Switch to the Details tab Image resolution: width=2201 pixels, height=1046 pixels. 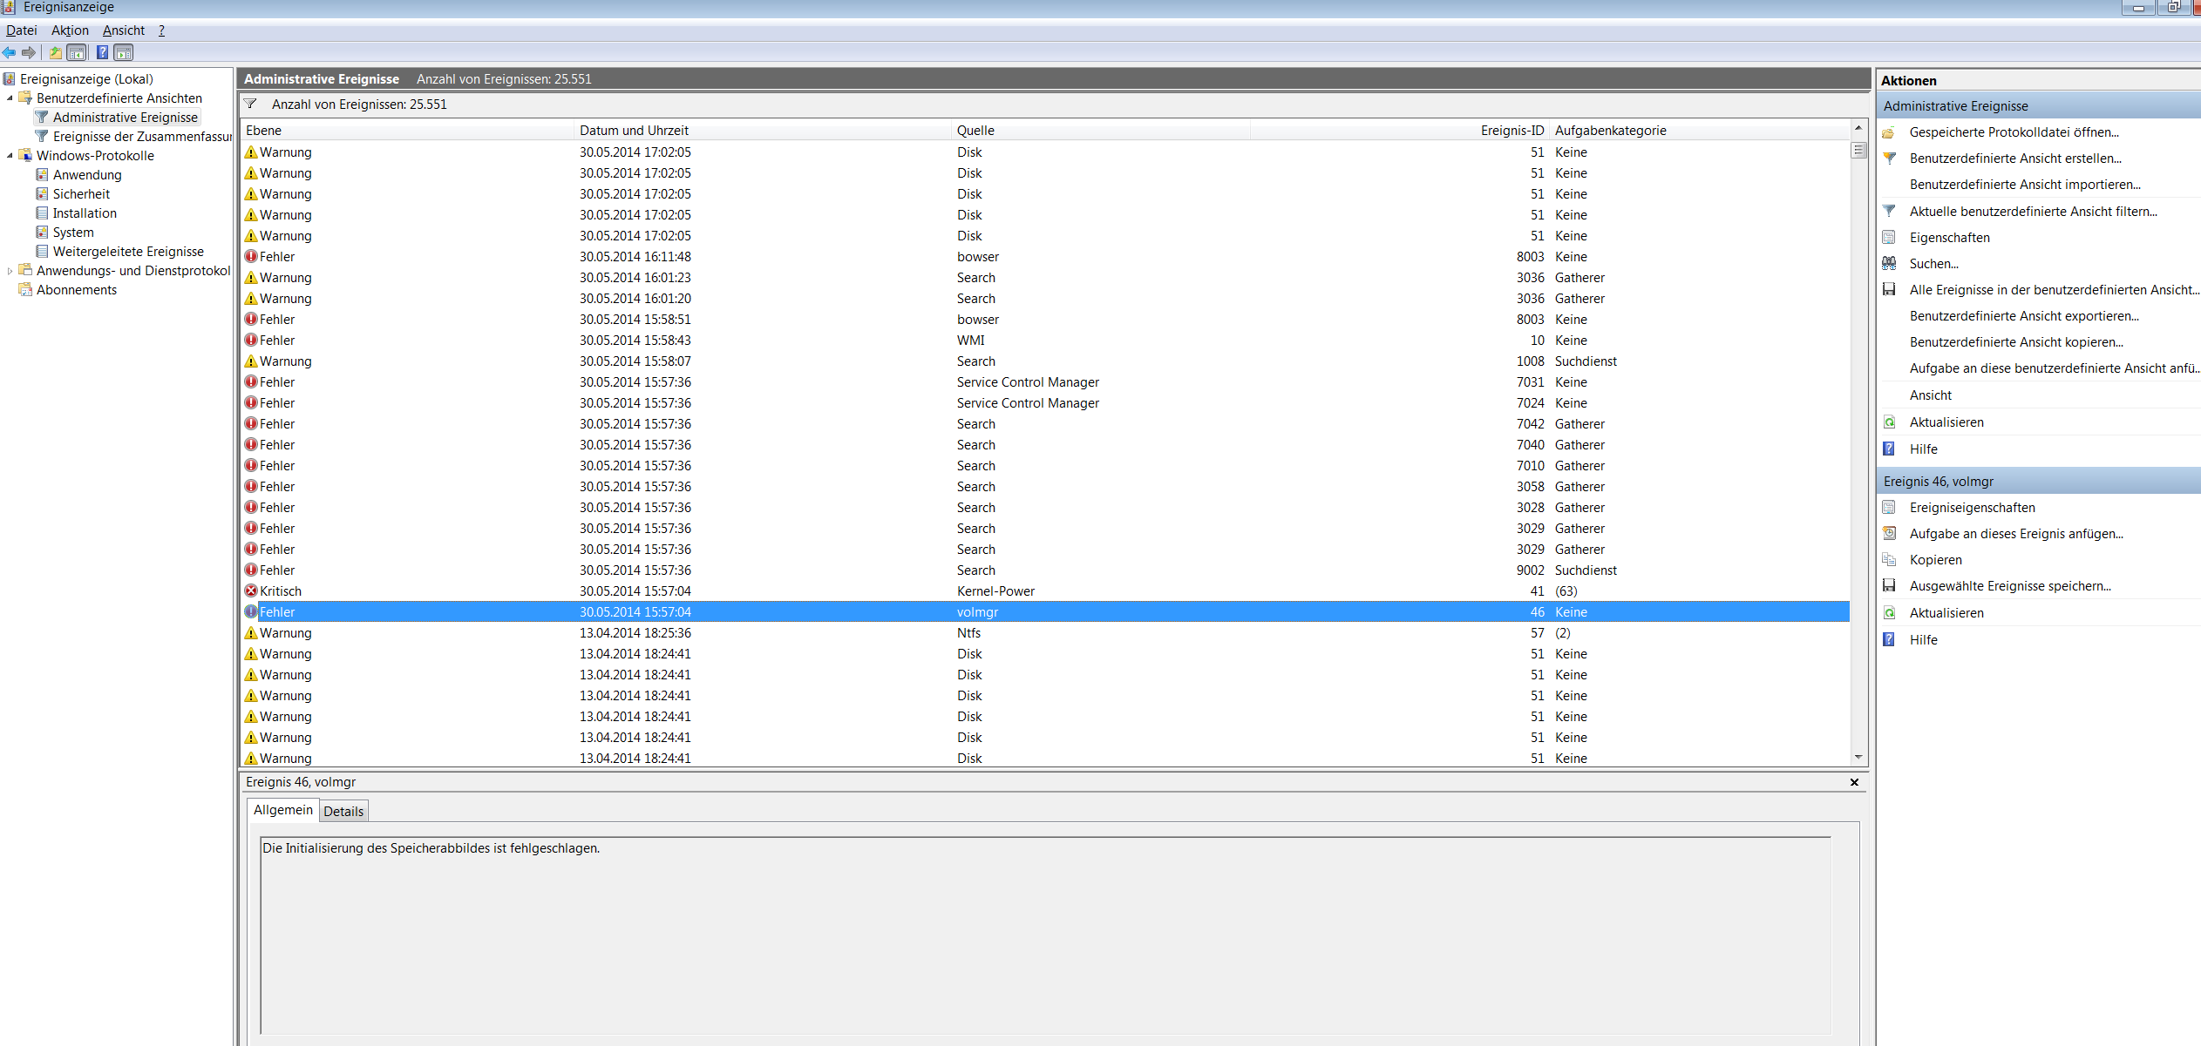click(x=343, y=812)
